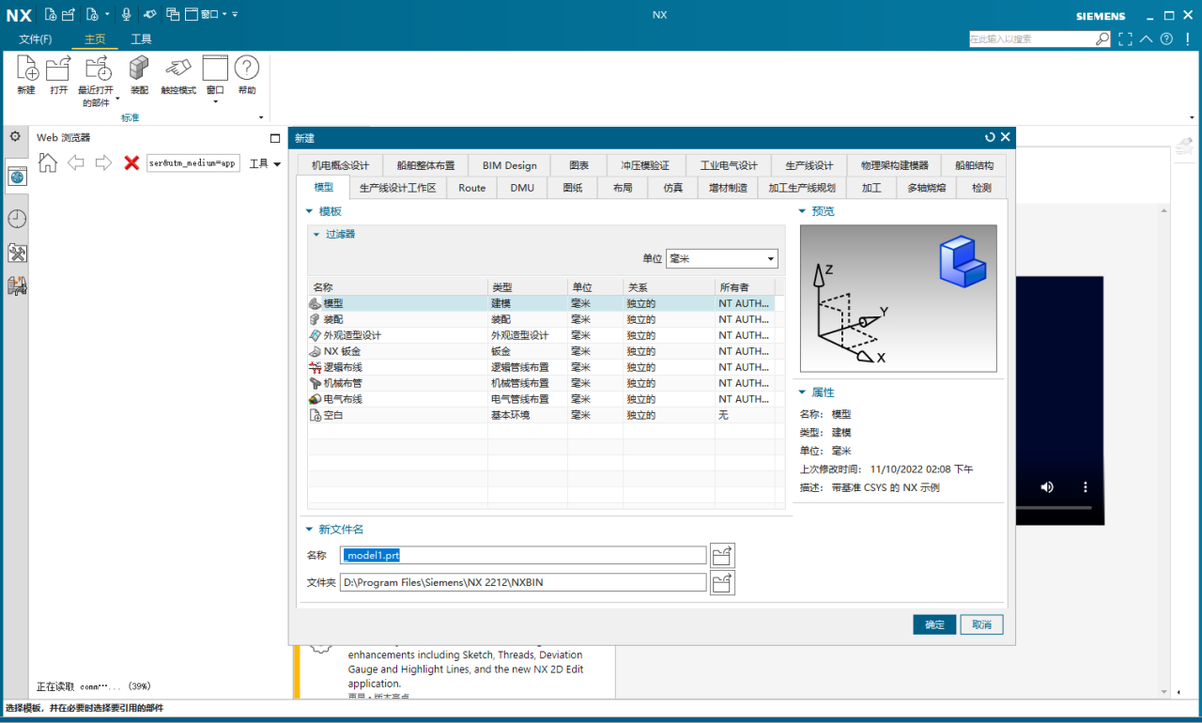Screen dimensions: 1202x723
Task: Click the cascade windows icon in title bar
Action: [x=173, y=14]
